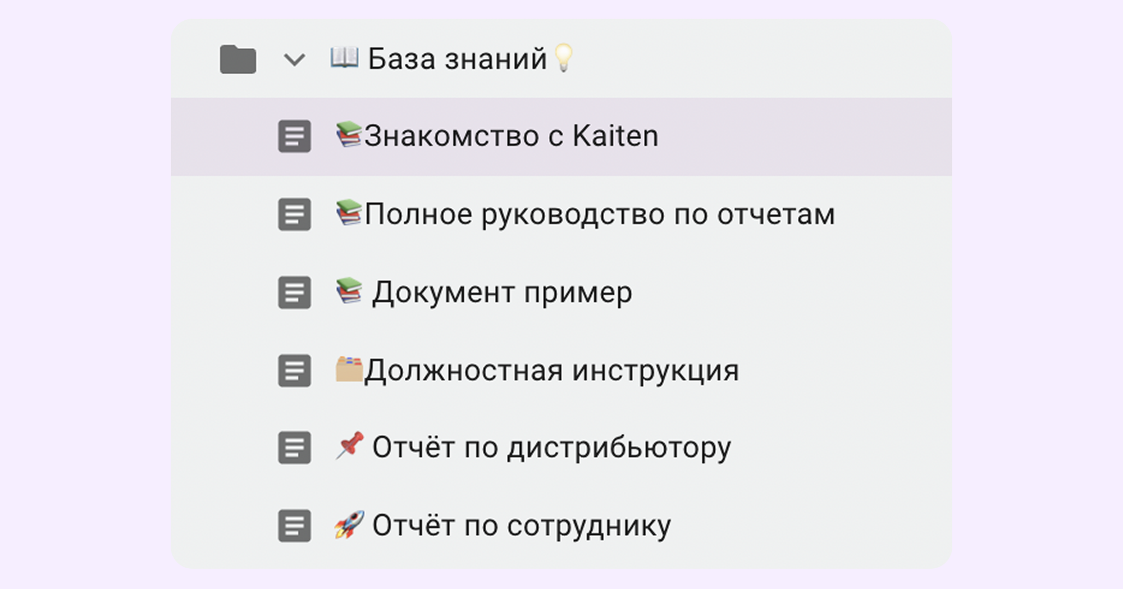
Task: Open the Отчёт по сотруднику document
Action: [x=522, y=524]
